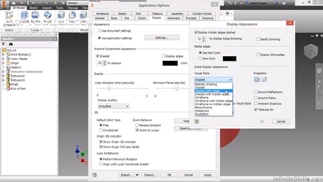Click the Save icon in quick access toolbar
Screen dimensions: 323x182
pos(28,3)
